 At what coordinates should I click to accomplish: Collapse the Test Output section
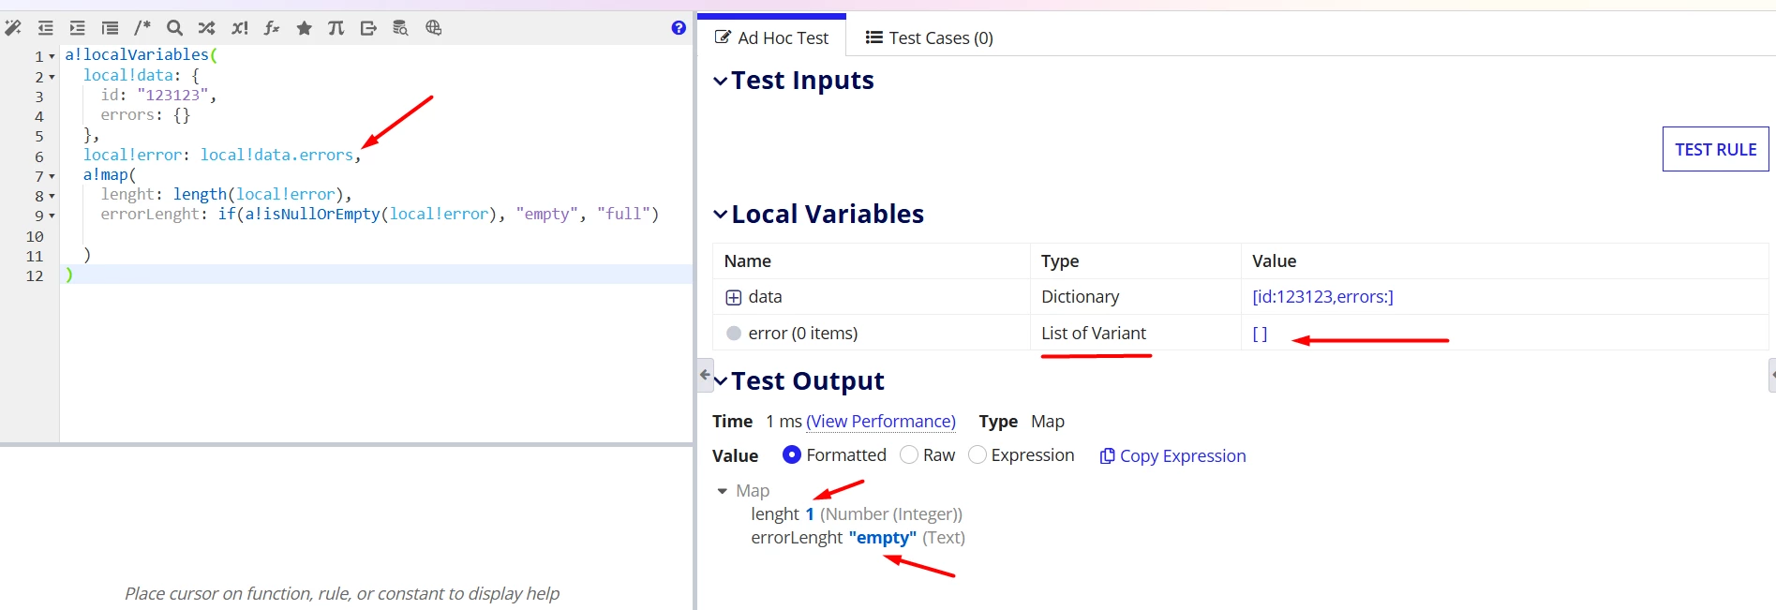(720, 381)
